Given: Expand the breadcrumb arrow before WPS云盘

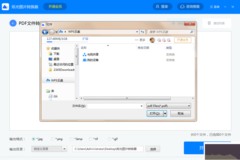Looking at the screenshot, I should [65, 32].
